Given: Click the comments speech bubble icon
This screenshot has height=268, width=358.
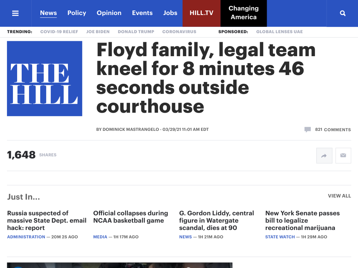Looking at the screenshot, I should pos(308,129).
